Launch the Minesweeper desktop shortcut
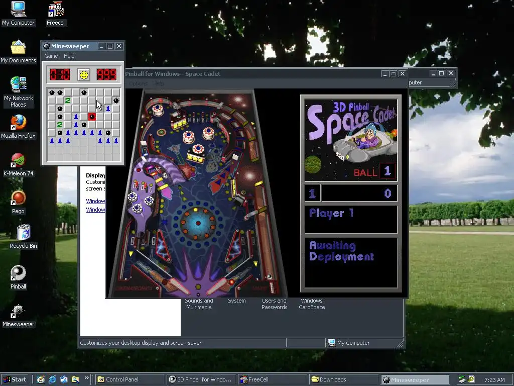514x386 pixels. (x=18, y=316)
